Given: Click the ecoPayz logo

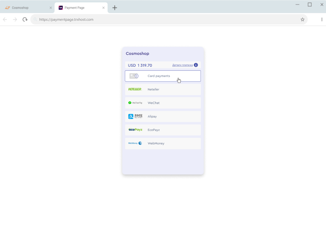Looking at the screenshot, I should coord(135,130).
